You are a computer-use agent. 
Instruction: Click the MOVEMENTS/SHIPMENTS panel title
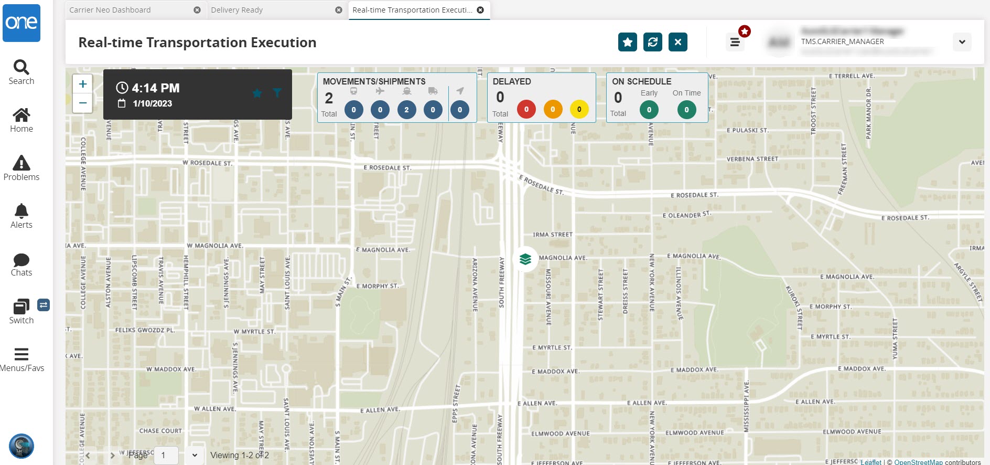pos(374,81)
